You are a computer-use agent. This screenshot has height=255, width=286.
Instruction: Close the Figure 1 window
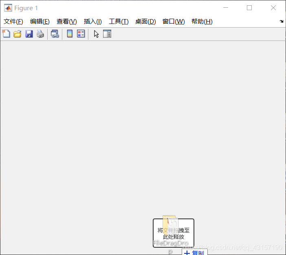coord(273,8)
